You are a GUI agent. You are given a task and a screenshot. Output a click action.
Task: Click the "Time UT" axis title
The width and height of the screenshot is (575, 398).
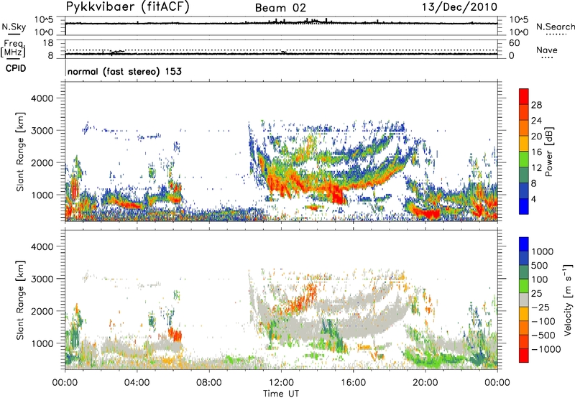point(281,394)
